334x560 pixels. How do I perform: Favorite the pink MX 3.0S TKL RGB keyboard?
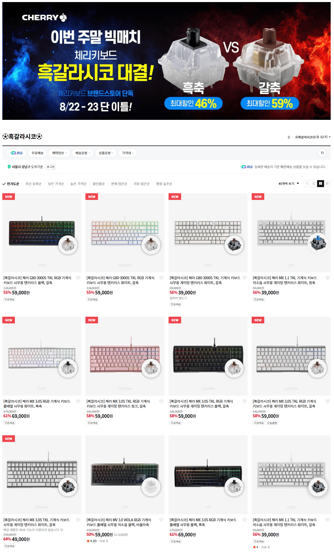click(161, 401)
